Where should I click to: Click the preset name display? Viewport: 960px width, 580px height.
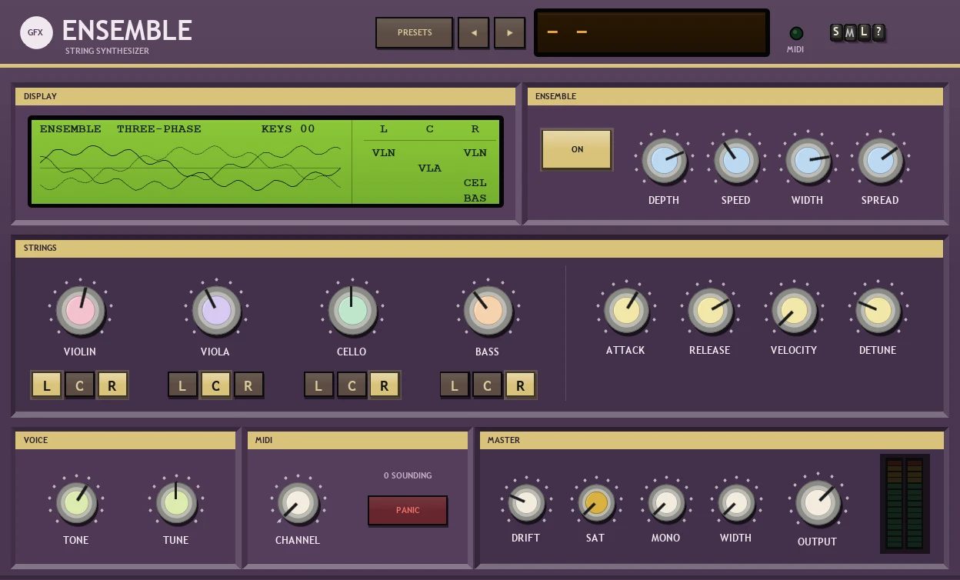(x=652, y=33)
